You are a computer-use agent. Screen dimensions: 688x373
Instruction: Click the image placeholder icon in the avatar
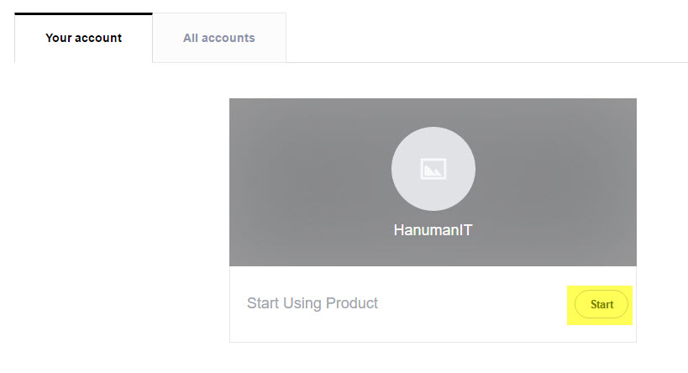point(433,169)
